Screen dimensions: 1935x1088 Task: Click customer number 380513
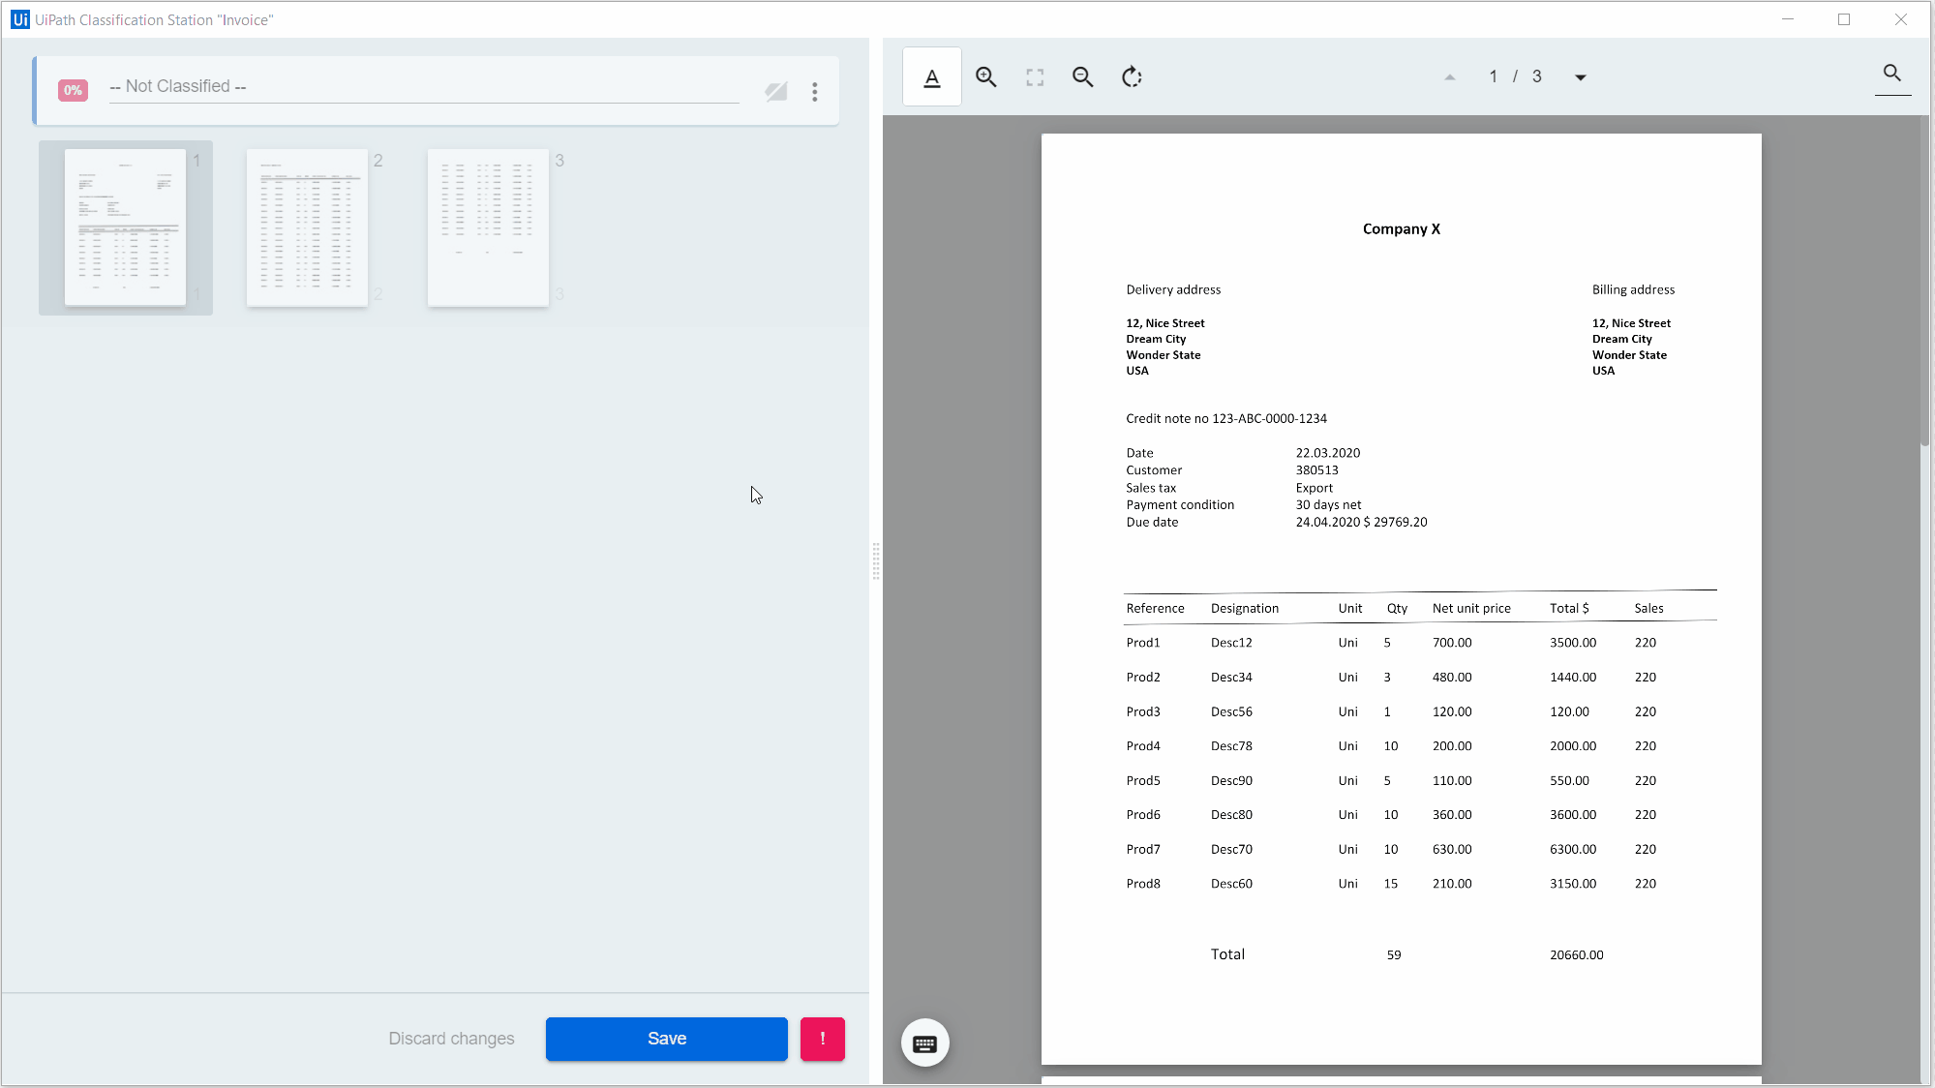(x=1316, y=470)
